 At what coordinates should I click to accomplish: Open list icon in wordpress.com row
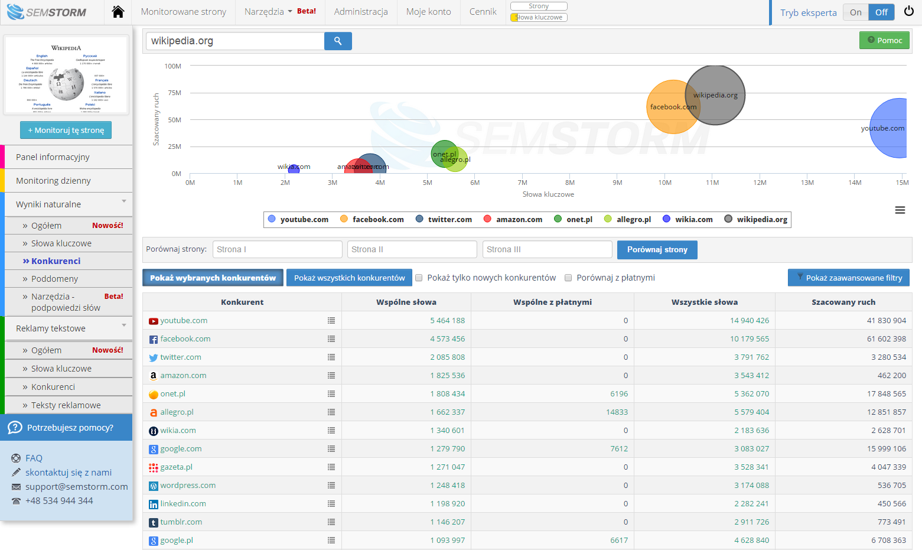pos(331,486)
